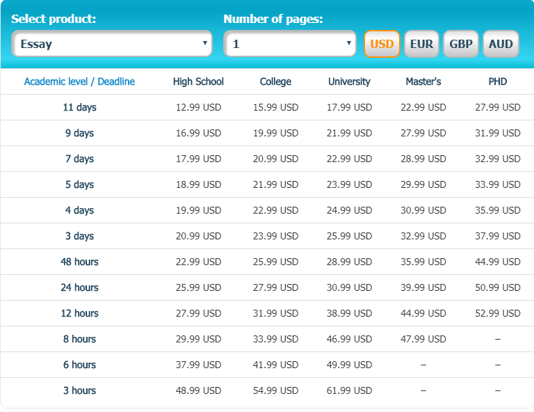
Task: Switch currency to AUD
Action: coord(501,44)
